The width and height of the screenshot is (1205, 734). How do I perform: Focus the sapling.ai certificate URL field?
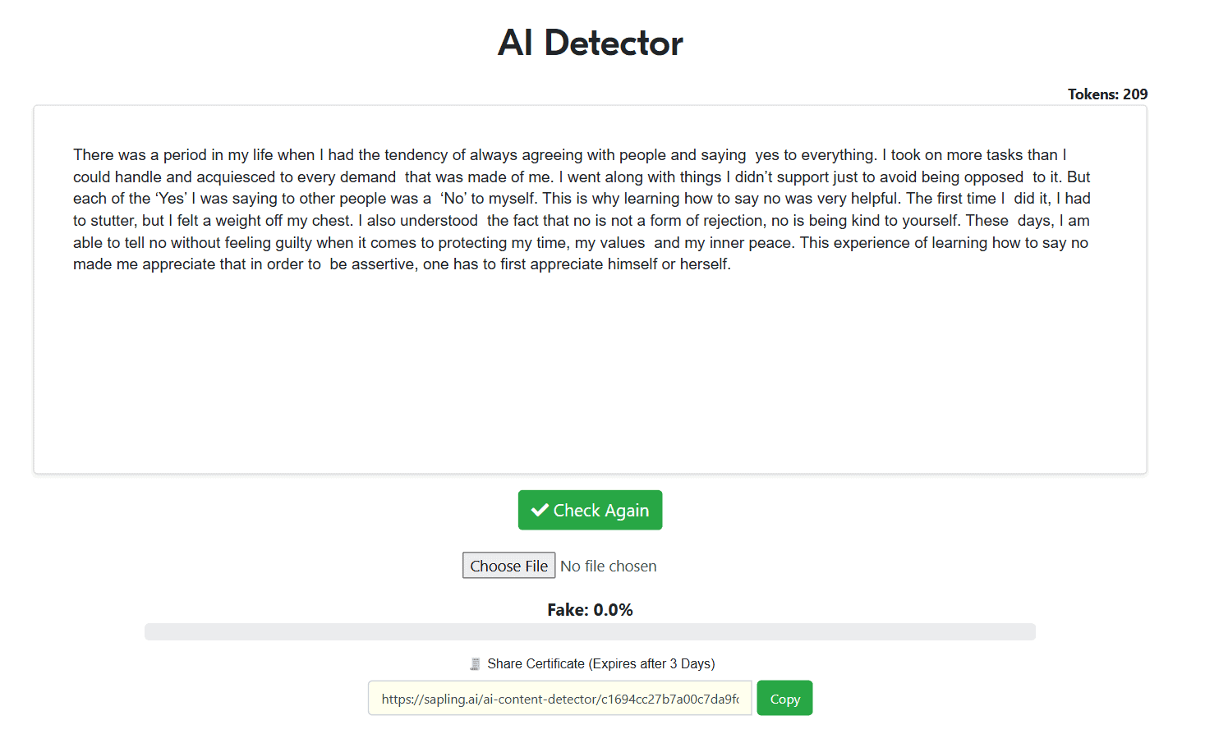[559, 699]
